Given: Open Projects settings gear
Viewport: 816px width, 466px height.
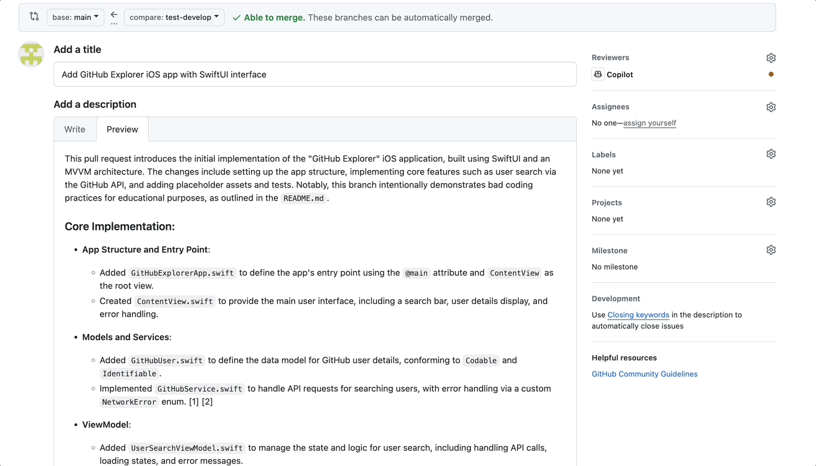Looking at the screenshot, I should point(771,202).
